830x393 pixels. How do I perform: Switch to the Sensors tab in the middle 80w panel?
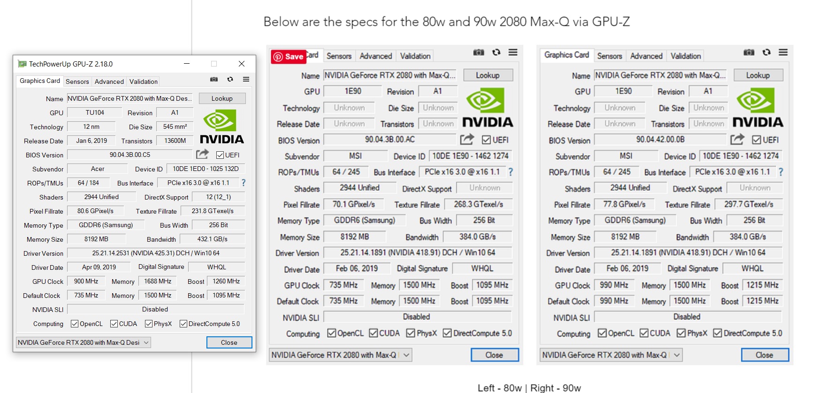coord(339,56)
